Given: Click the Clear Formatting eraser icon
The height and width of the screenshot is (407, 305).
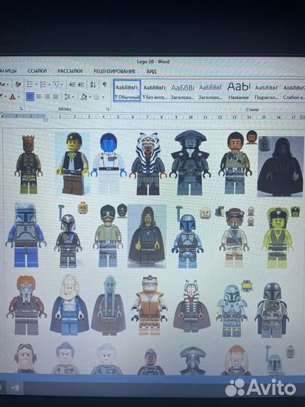Looking at the screenshot, I should 18,84.
